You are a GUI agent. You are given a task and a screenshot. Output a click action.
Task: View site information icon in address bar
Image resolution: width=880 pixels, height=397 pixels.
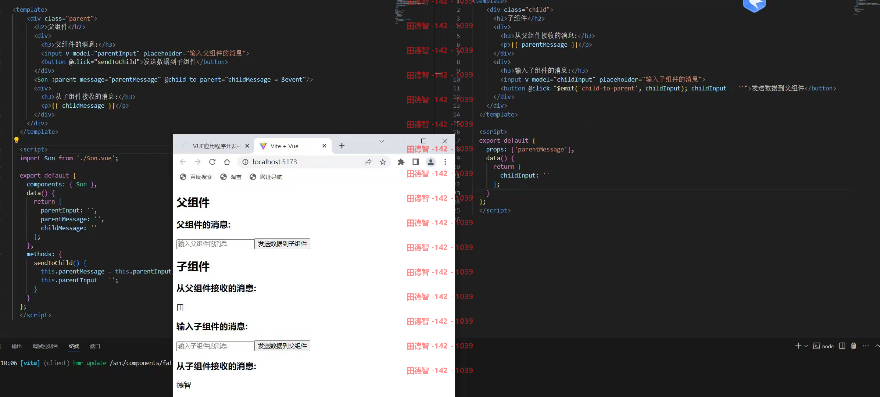coord(245,162)
